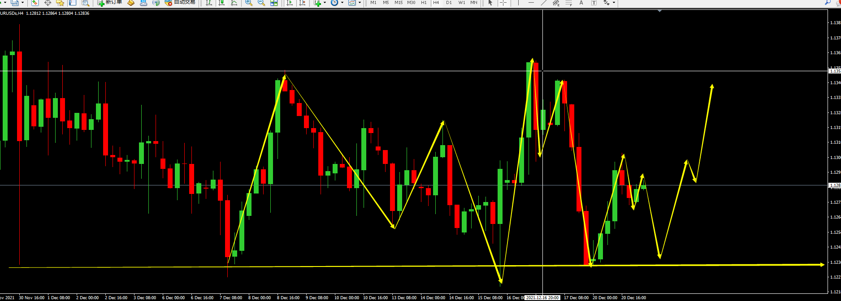The image size is (841, 301).
Task: Select the horizontal line drawing tool
Action: pos(531,3)
